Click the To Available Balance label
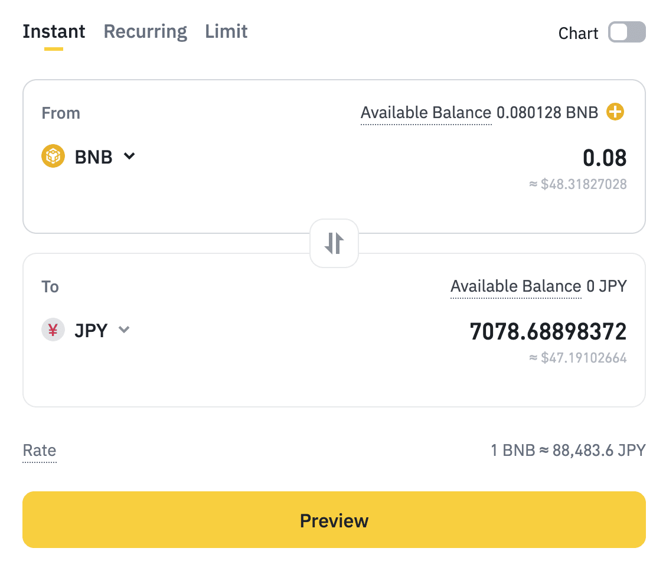This screenshot has height=574, width=666. pos(515,286)
